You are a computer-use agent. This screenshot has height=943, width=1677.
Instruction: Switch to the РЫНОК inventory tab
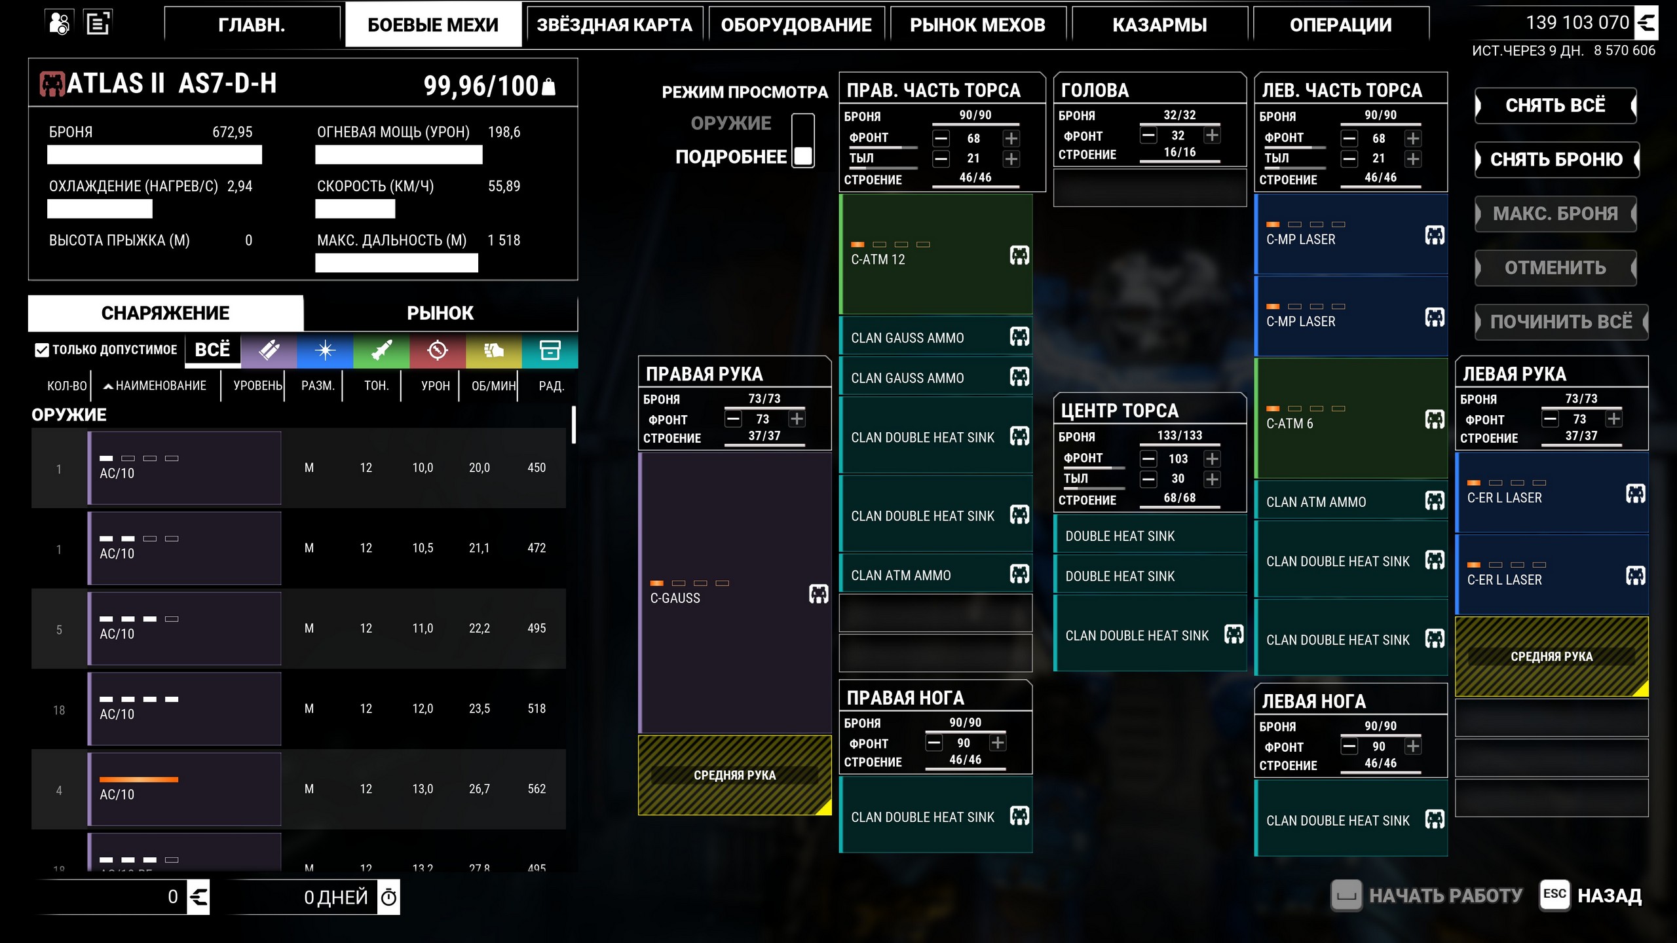[x=440, y=313]
